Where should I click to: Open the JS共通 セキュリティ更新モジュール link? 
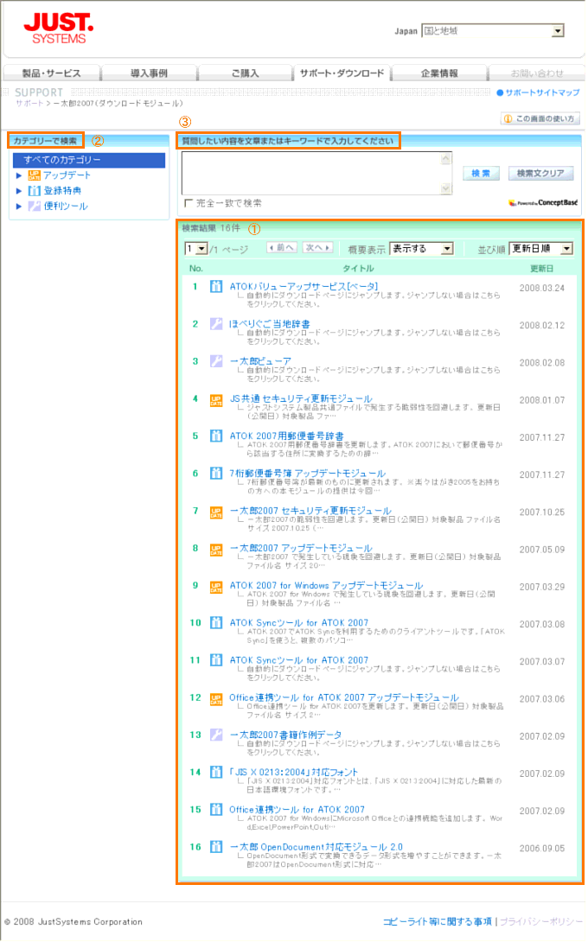tap(301, 399)
